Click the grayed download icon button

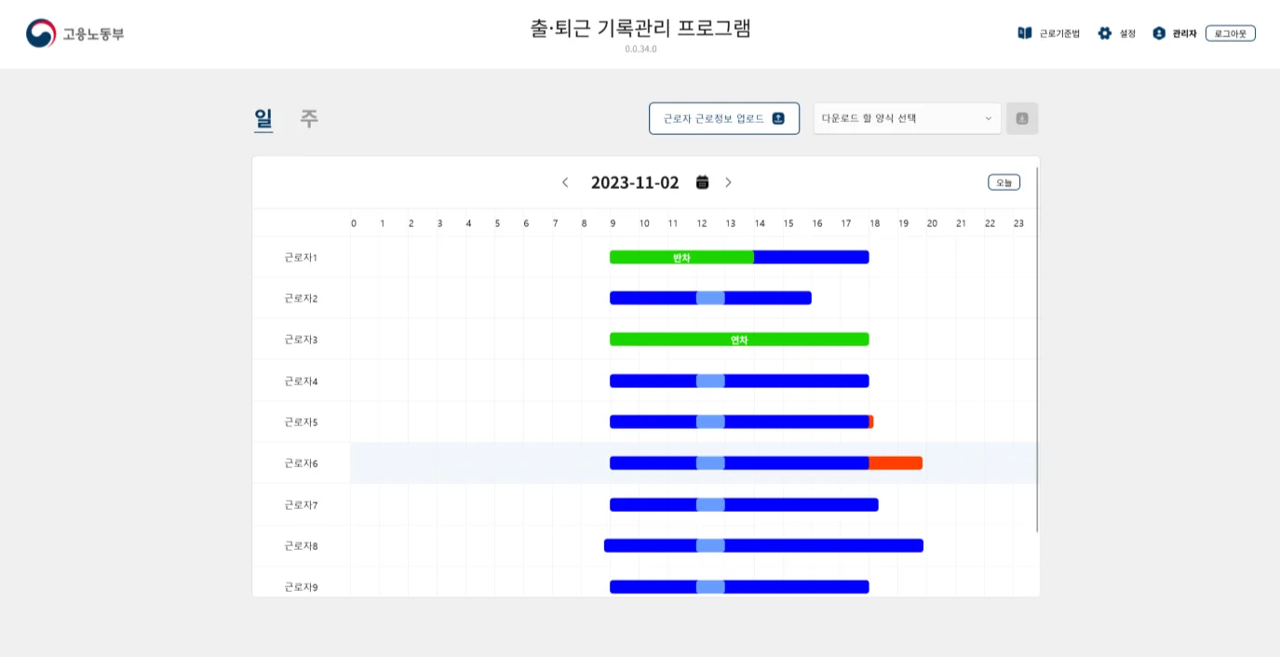click(1022, 118)
